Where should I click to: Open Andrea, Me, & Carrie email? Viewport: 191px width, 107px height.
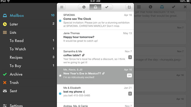pyautogui.click(x=95, y=105)
